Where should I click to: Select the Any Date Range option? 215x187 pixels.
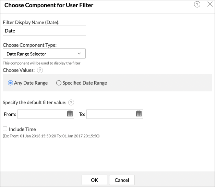click(11, 83)
